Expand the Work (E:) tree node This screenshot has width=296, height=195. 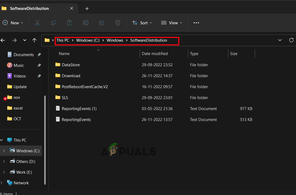tap(4, 172)
